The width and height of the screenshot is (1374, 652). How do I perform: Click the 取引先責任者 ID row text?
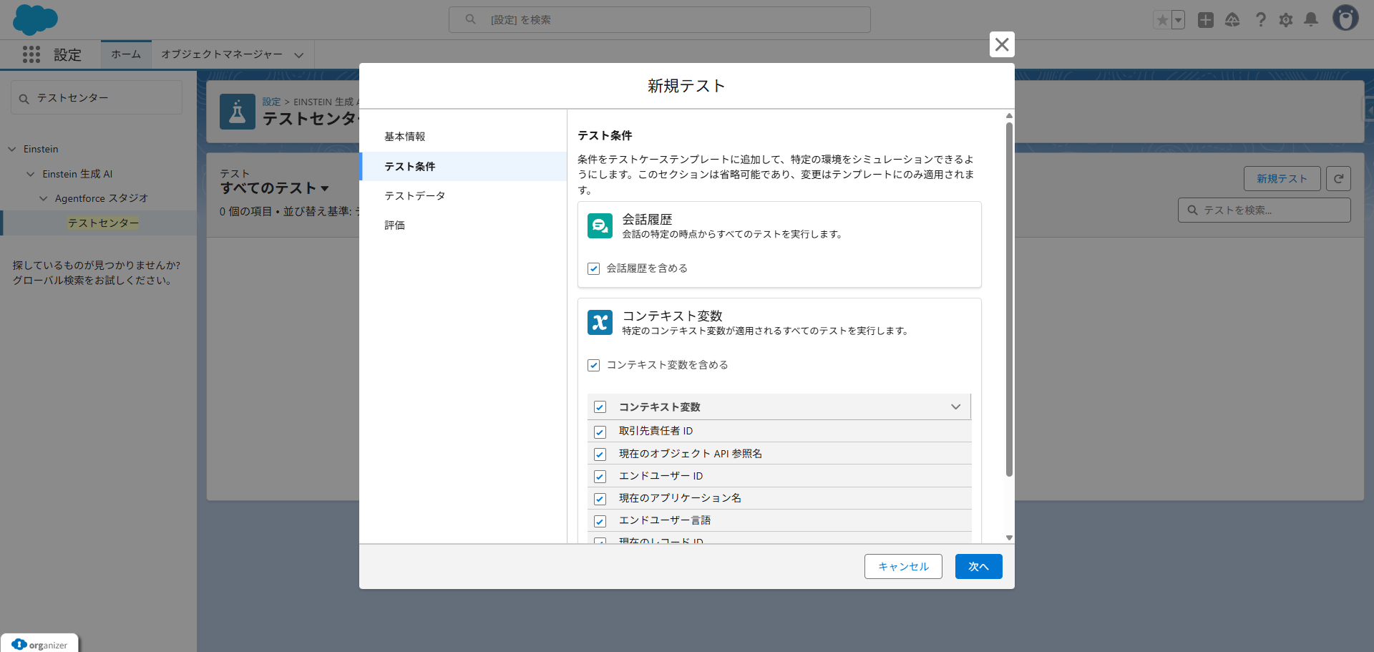[656, 431]
